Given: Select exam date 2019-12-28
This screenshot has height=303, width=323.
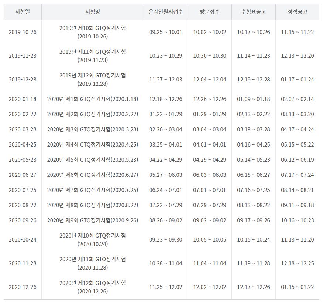Looking at the screenshot, I should [23, 80].
